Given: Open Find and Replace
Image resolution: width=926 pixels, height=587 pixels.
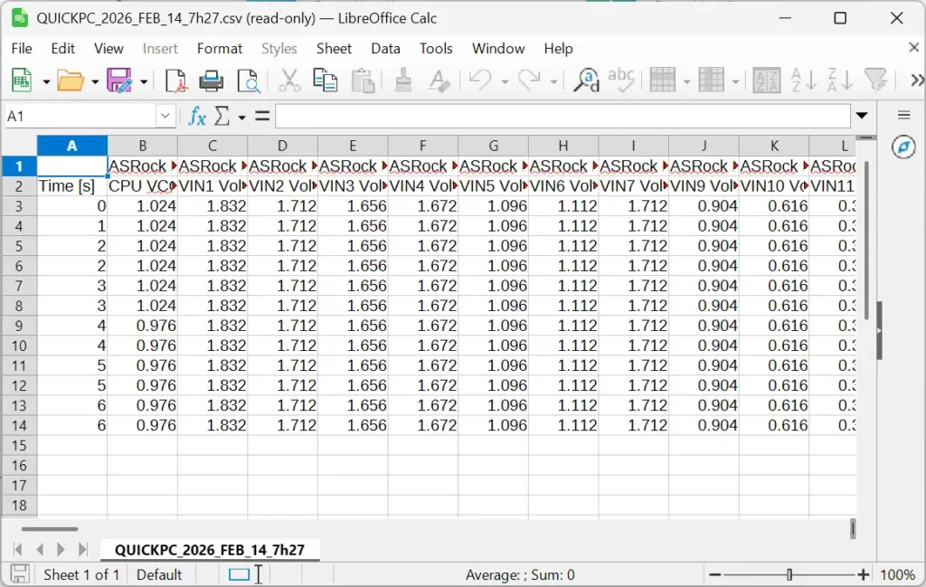Looking at the screenshot, I should (x=585, y=80).
